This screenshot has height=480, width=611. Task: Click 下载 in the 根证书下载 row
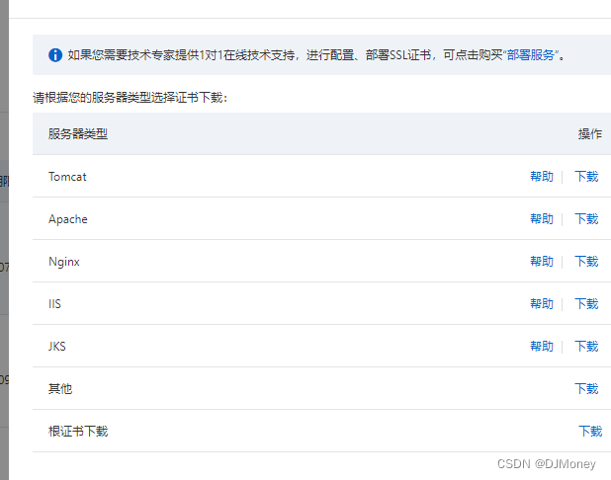tap(590, 431)
